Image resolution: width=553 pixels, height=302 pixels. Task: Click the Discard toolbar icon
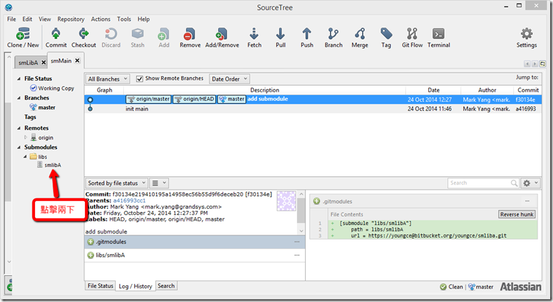[110, 38]
